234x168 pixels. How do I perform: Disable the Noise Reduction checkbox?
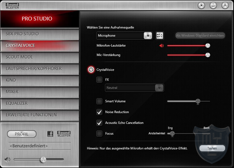coord(99,112)
